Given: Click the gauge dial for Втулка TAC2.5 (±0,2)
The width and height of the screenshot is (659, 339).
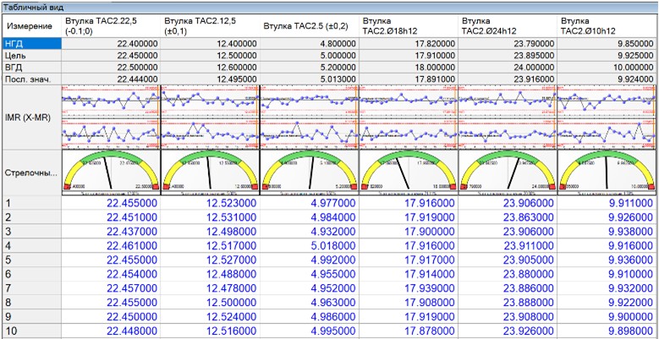Looking at the screenshot, I should click(x=310, y=172).
